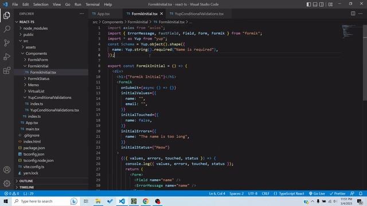Open the Terminal menu
The width and height of the screenshot is (367, 206).
[x=92, y=5]
